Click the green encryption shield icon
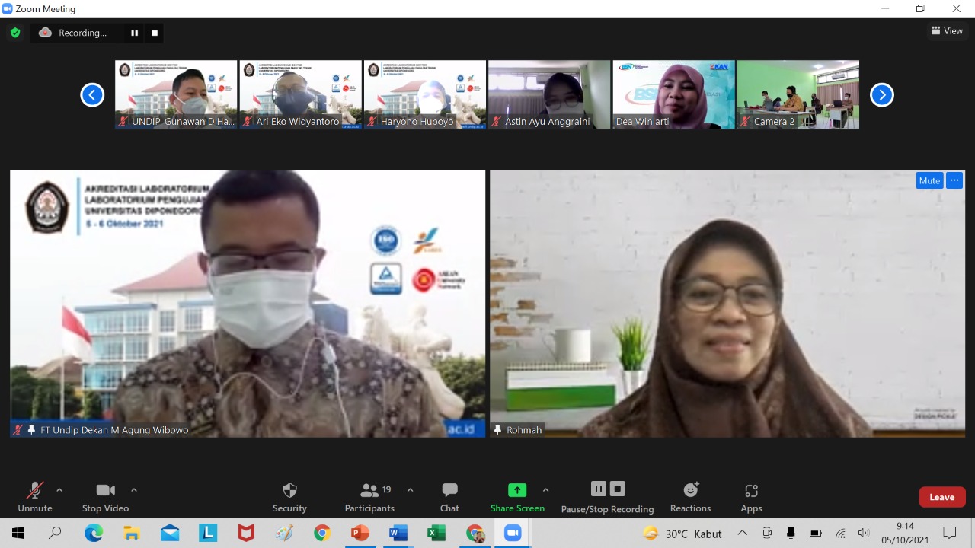This screenshot has height=548, width=975. pos(15,33)
